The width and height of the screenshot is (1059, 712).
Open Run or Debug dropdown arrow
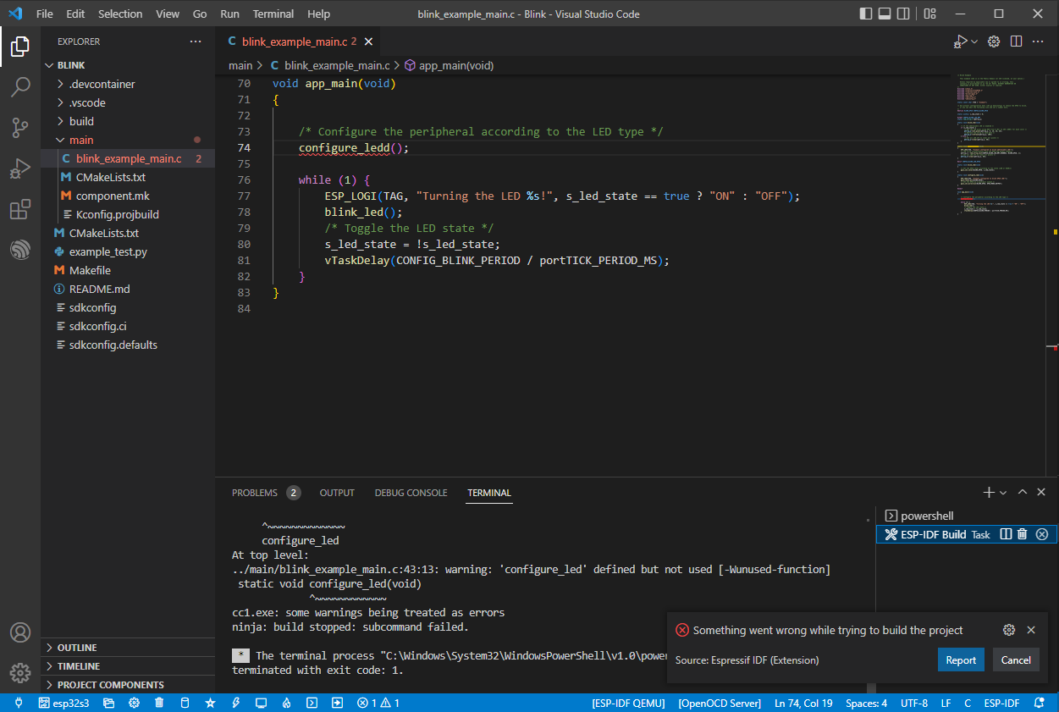(974, 41)
